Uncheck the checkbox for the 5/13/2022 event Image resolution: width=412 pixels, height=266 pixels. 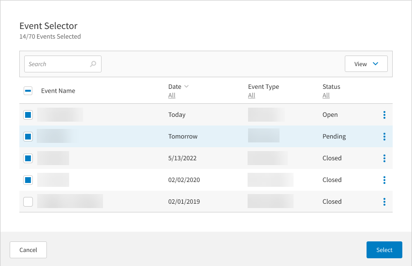[x=28, y=158]
